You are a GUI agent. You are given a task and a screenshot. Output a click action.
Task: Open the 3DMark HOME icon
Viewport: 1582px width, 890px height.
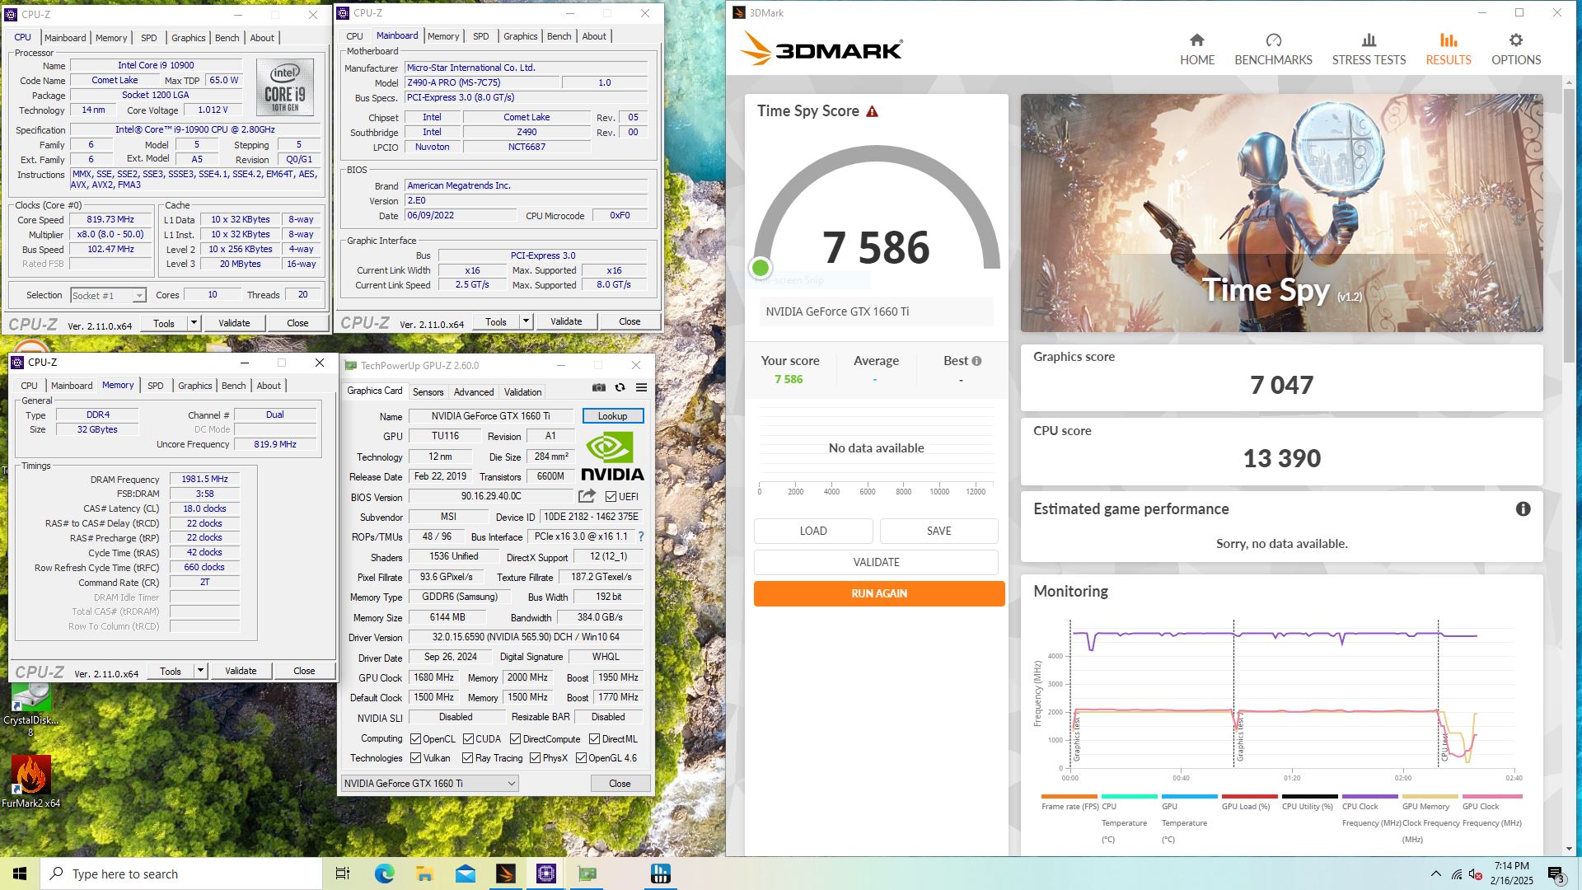pyautogui.click(x=1196, y=40)
